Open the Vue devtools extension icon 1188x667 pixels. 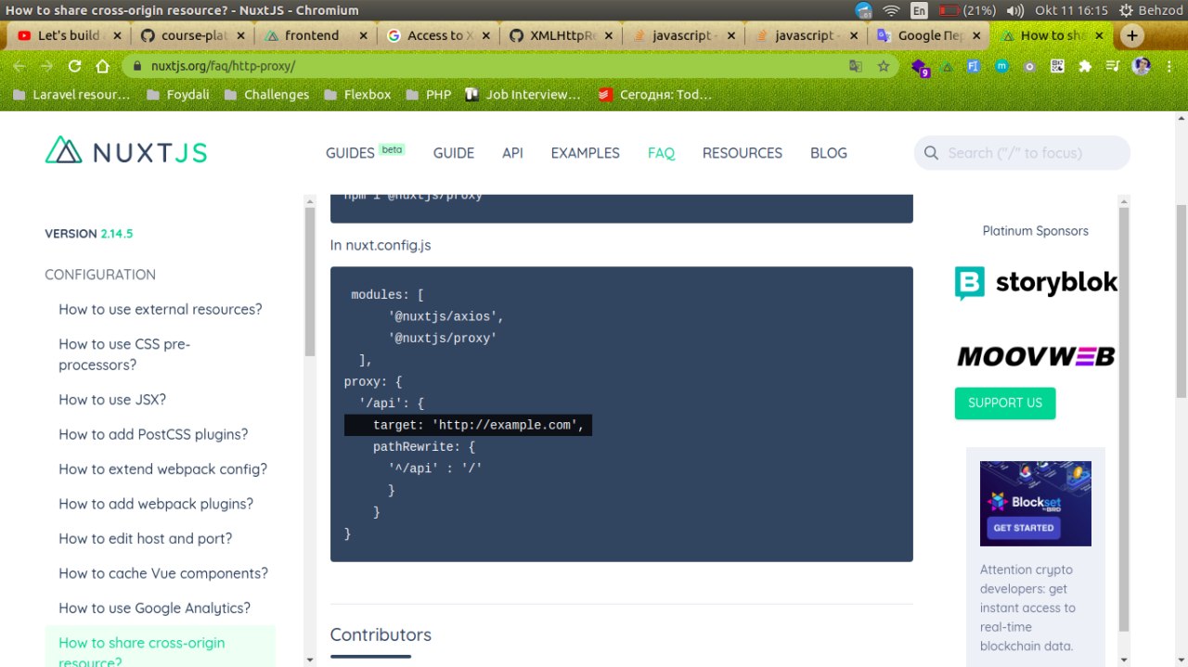click(x=948, y=67)
